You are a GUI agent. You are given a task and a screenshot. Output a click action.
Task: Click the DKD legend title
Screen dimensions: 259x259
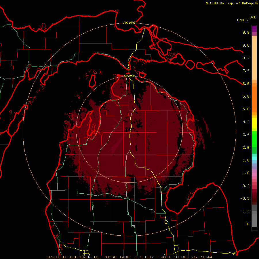pos(253,17)
